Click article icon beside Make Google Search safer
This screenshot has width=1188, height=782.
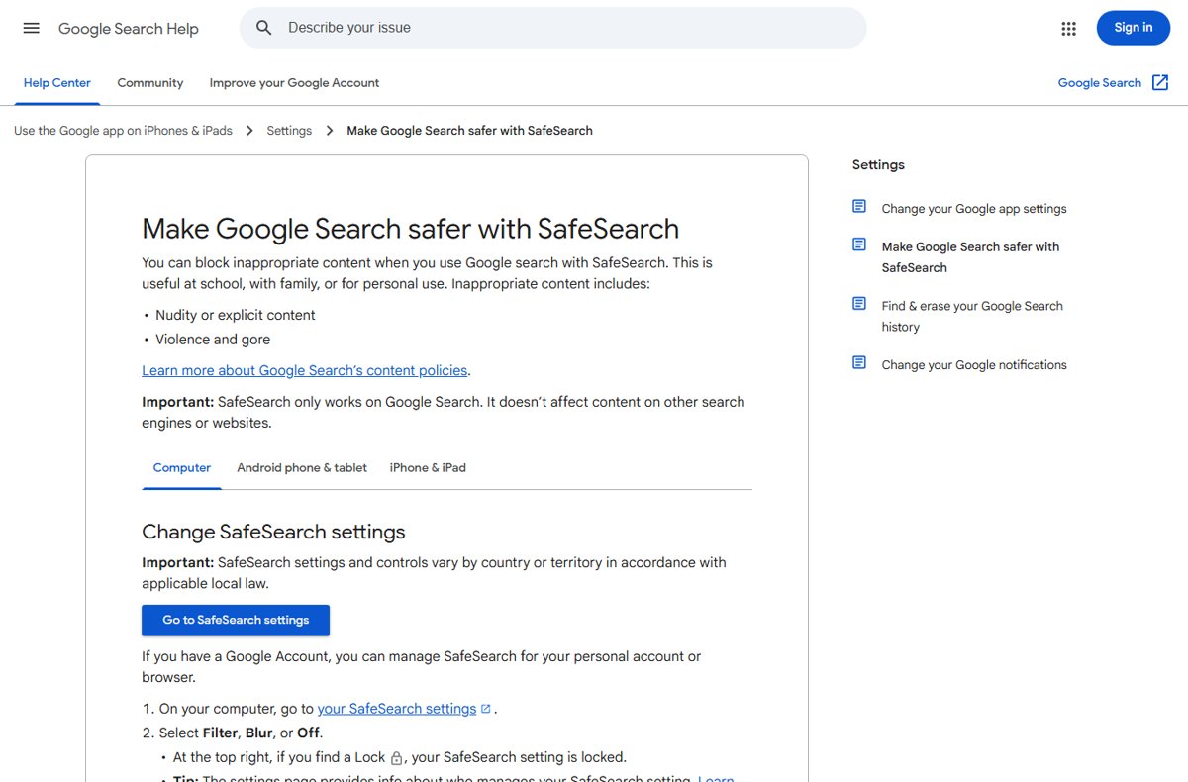point(859,244)
